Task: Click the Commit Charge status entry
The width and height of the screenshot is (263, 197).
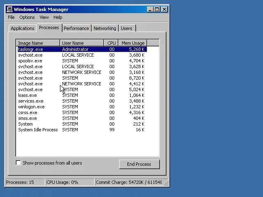Action: [x=129, y=182]
